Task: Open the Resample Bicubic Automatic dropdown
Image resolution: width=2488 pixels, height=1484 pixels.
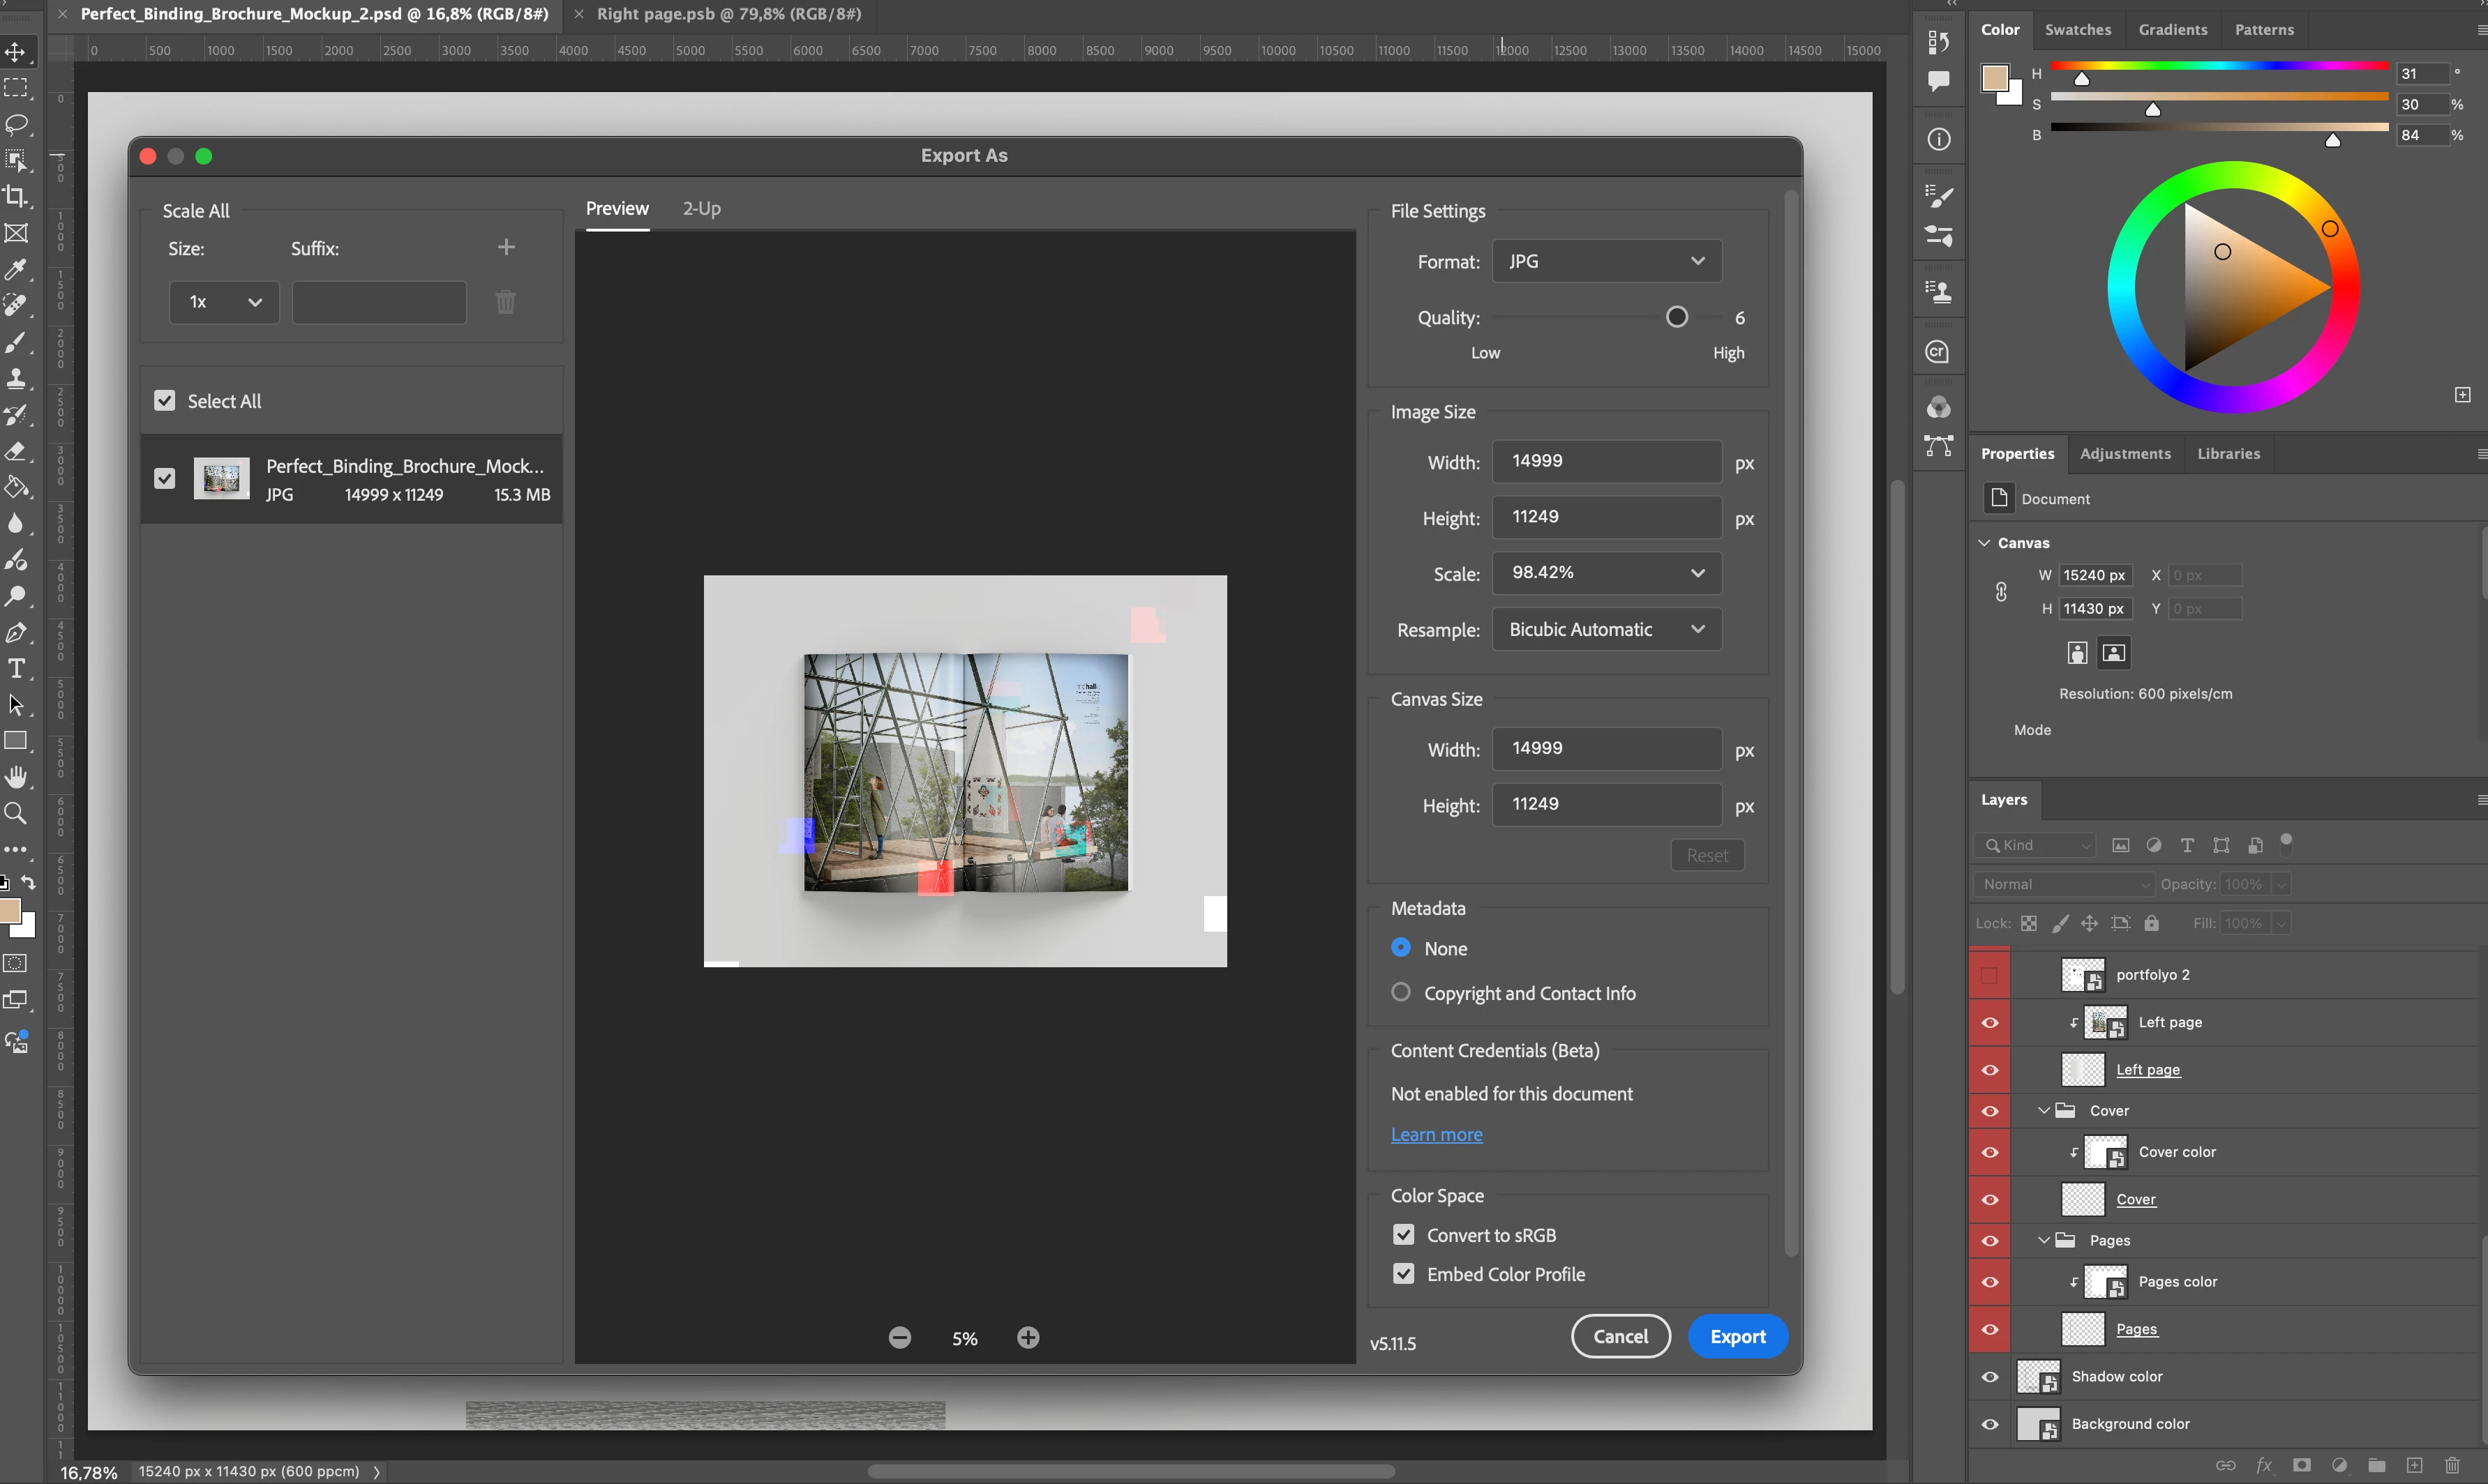Action: (x=1607, y=629)
